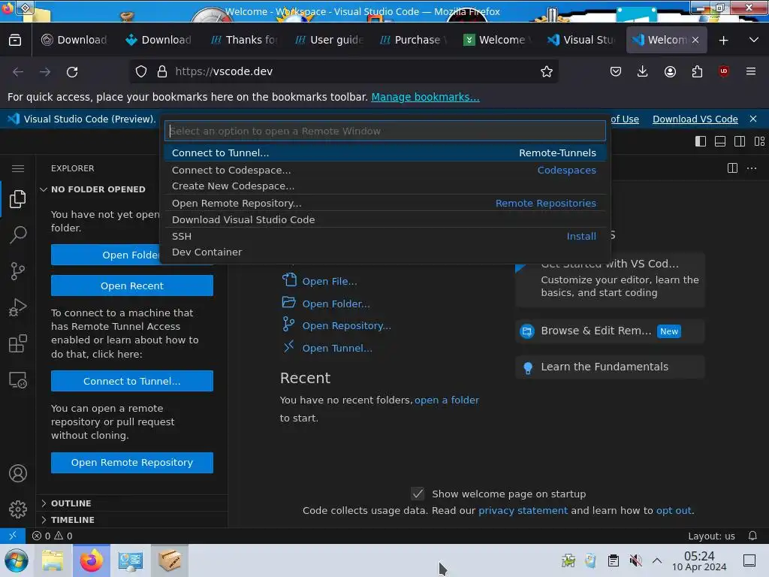Toggle bottom panel layout icon
This screenshot has height=577, width=769.
[x=720, y=141]
